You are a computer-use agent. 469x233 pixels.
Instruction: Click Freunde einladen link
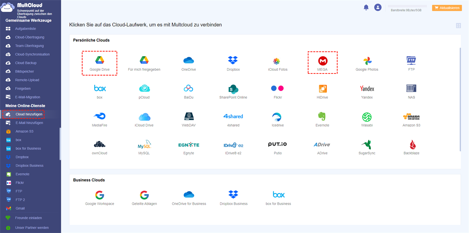tap(28, 218)
